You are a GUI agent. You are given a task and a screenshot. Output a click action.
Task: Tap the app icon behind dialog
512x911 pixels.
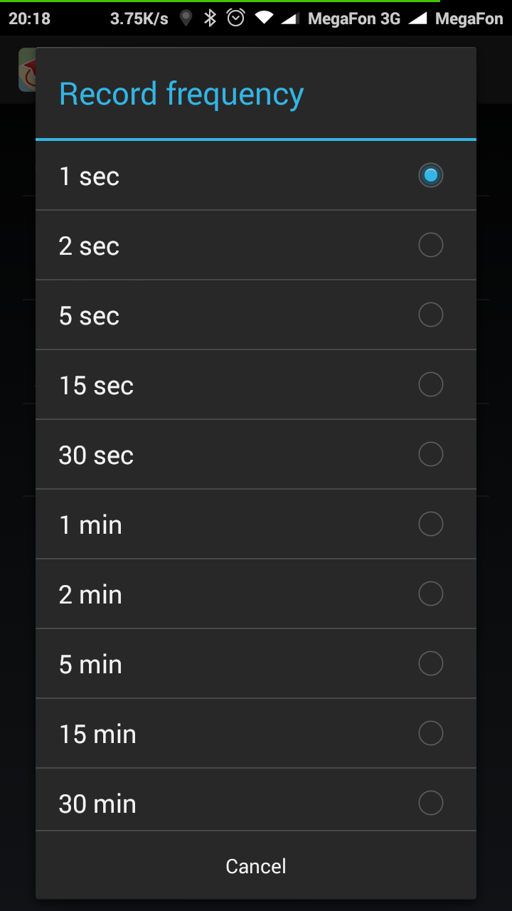pyautogui.click(x=28, y=70)
